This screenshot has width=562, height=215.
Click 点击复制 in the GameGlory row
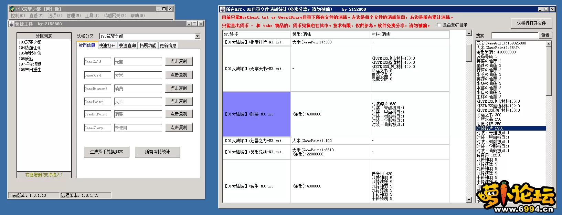pos(179,127)
